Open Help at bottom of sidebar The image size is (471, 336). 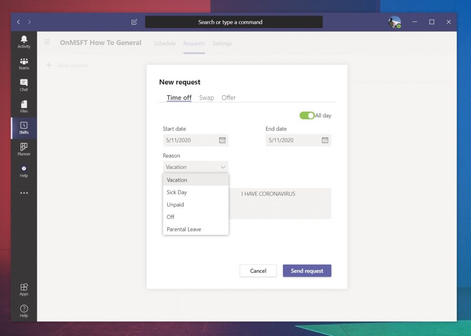pos(24,311)
